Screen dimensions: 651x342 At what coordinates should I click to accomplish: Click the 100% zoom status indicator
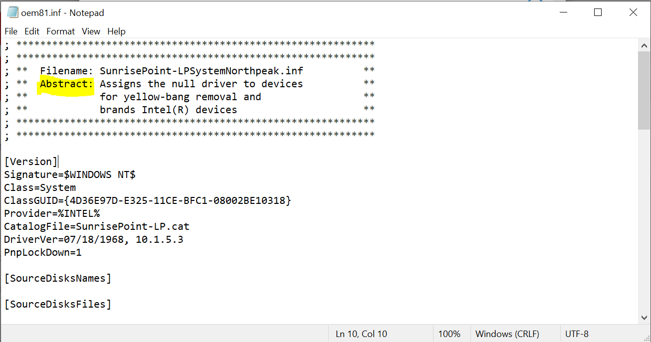pyautogui.click(x=449, y=334)
